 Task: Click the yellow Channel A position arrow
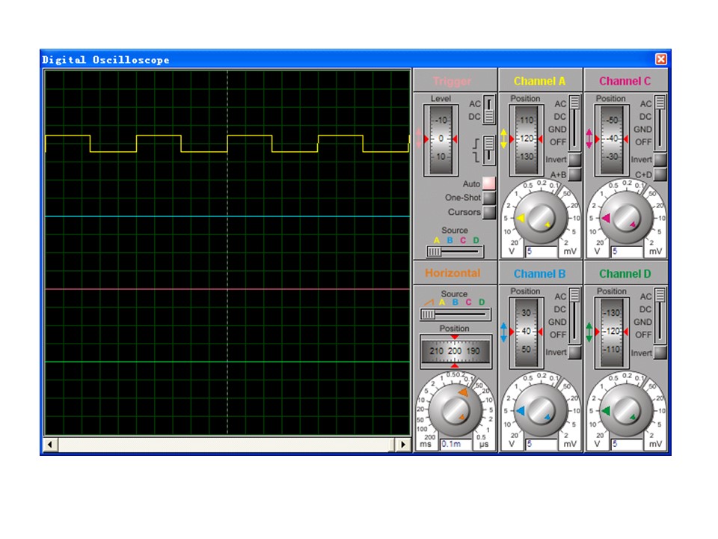[x=503, y=139]
